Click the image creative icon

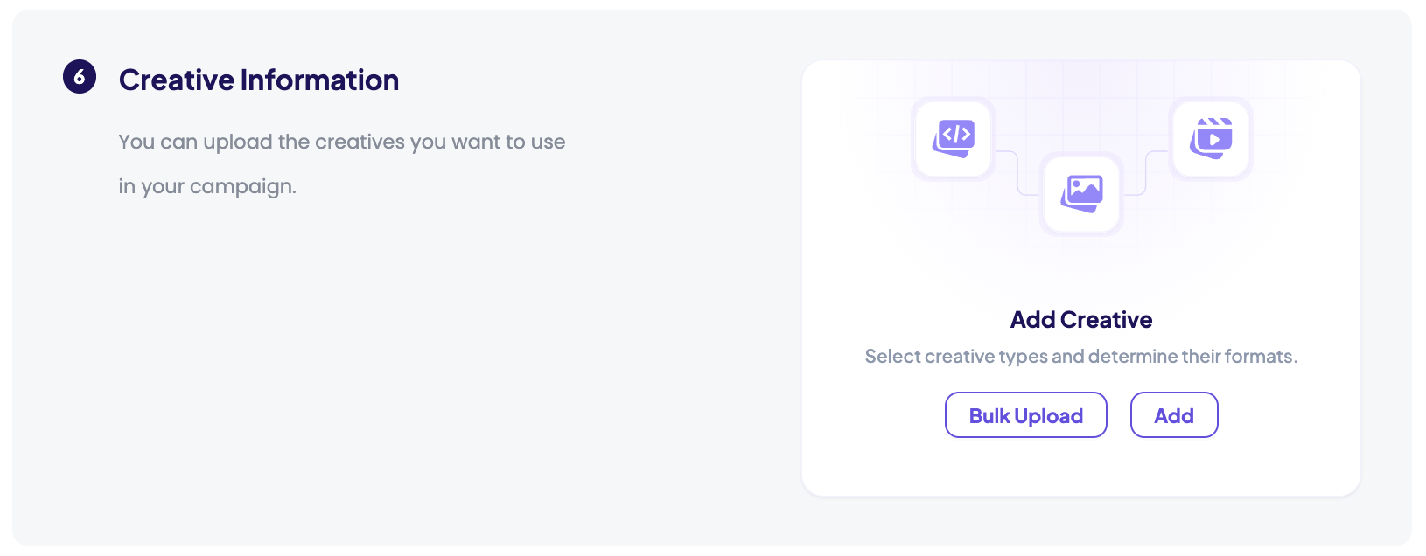(x=1082, y=193)
